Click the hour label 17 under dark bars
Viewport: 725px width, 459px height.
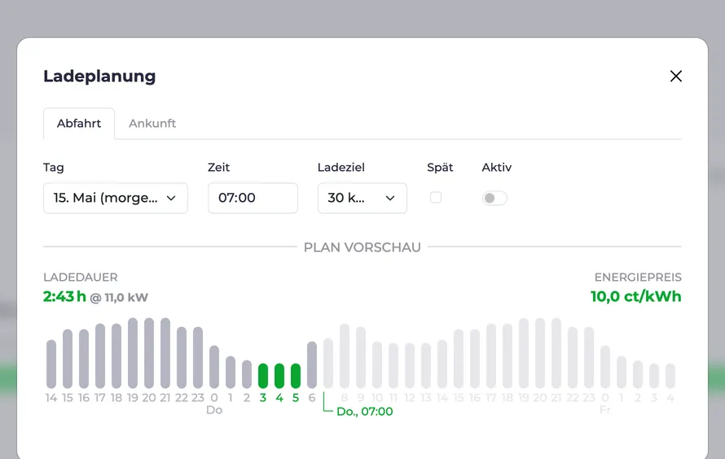(100, 398)
